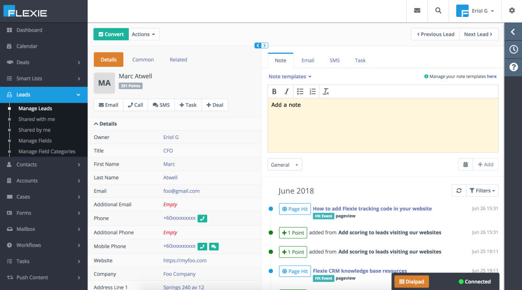Shrink panel with left splitter arrow
The image size is (522, 290).
point(258,46)
